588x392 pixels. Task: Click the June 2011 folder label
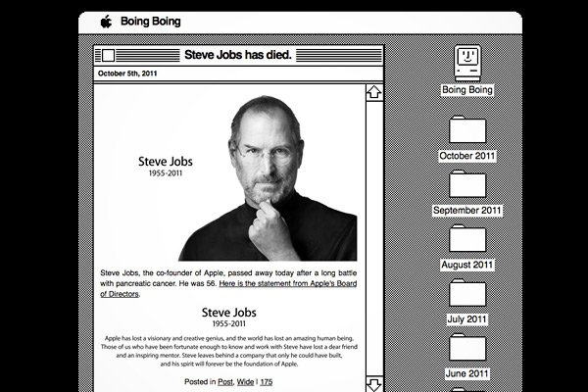pyautogui.click(x=467, y=373)
